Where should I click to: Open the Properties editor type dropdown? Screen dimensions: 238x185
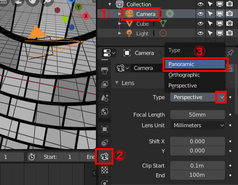pyautogui.click(x=109, y=53)
